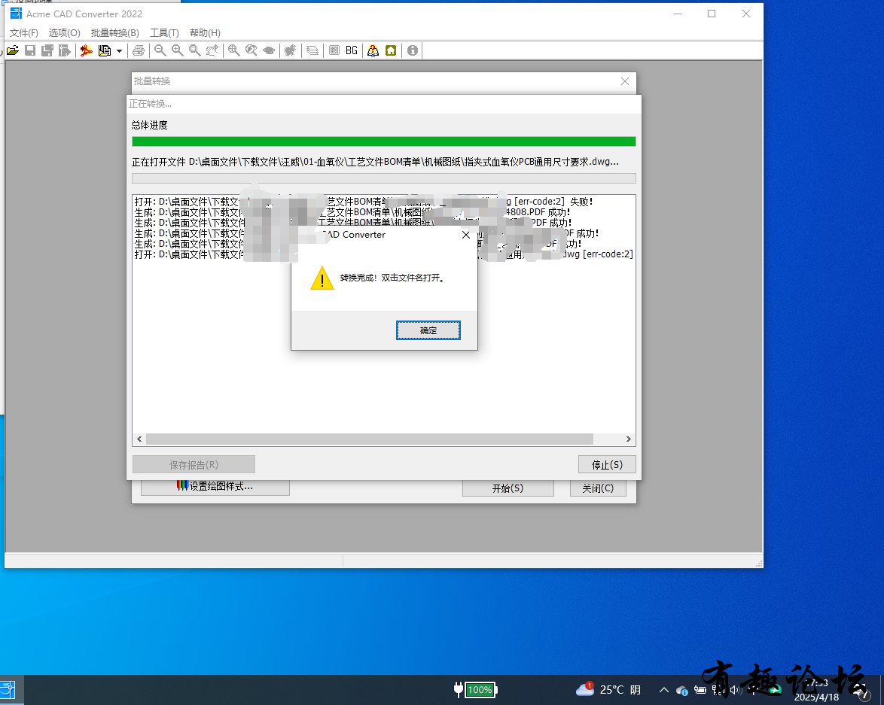Click the log list left scroll arrow

click(x=139, y=439)
